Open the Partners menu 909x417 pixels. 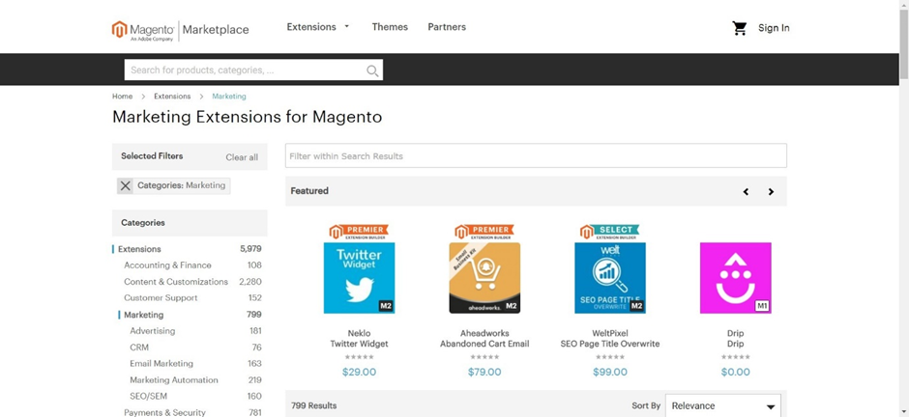point(447,27)
